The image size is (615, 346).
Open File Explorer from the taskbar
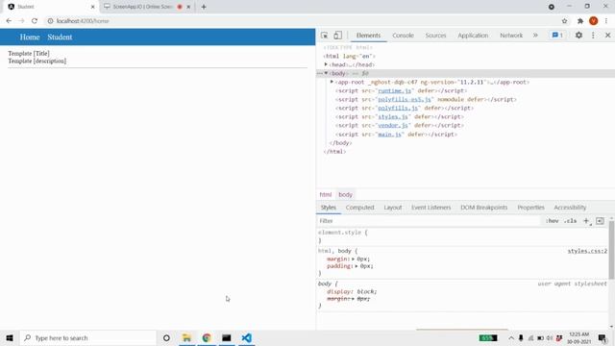[x=186, y=337]
